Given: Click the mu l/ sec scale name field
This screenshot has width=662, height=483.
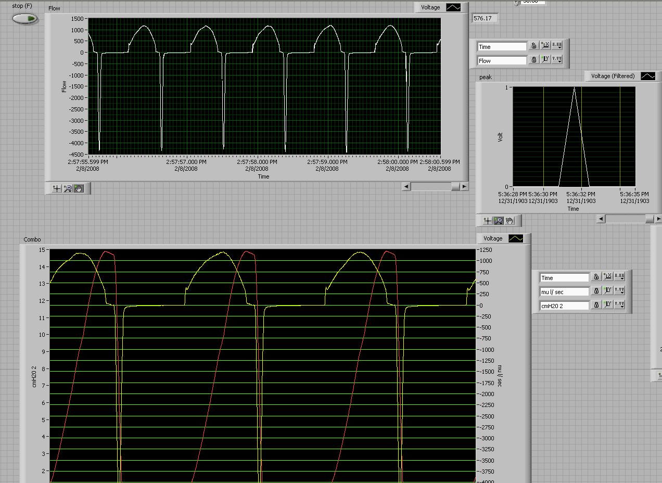Looking at the screenshot, I should click(564, 291).
